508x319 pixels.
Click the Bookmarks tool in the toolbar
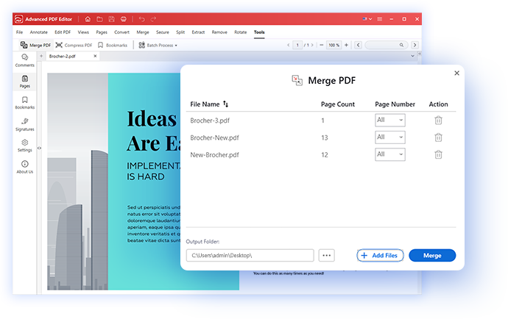113,45
